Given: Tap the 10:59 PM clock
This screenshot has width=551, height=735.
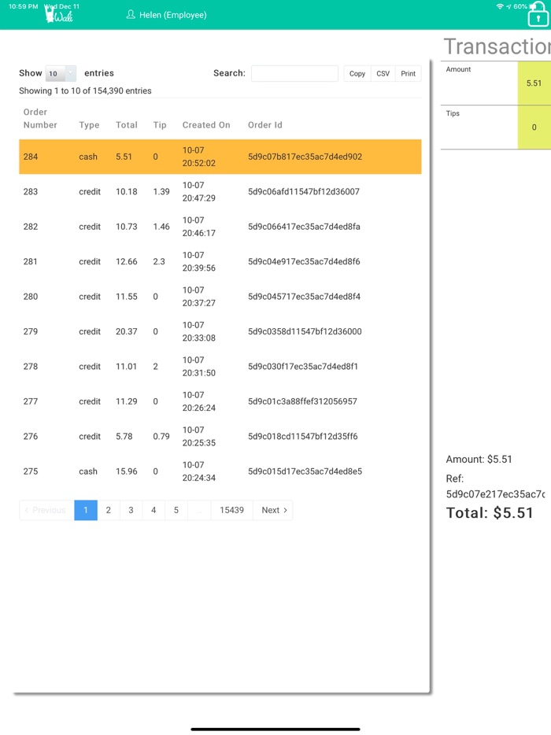Looking at the screenshot, I should (23, 6).
